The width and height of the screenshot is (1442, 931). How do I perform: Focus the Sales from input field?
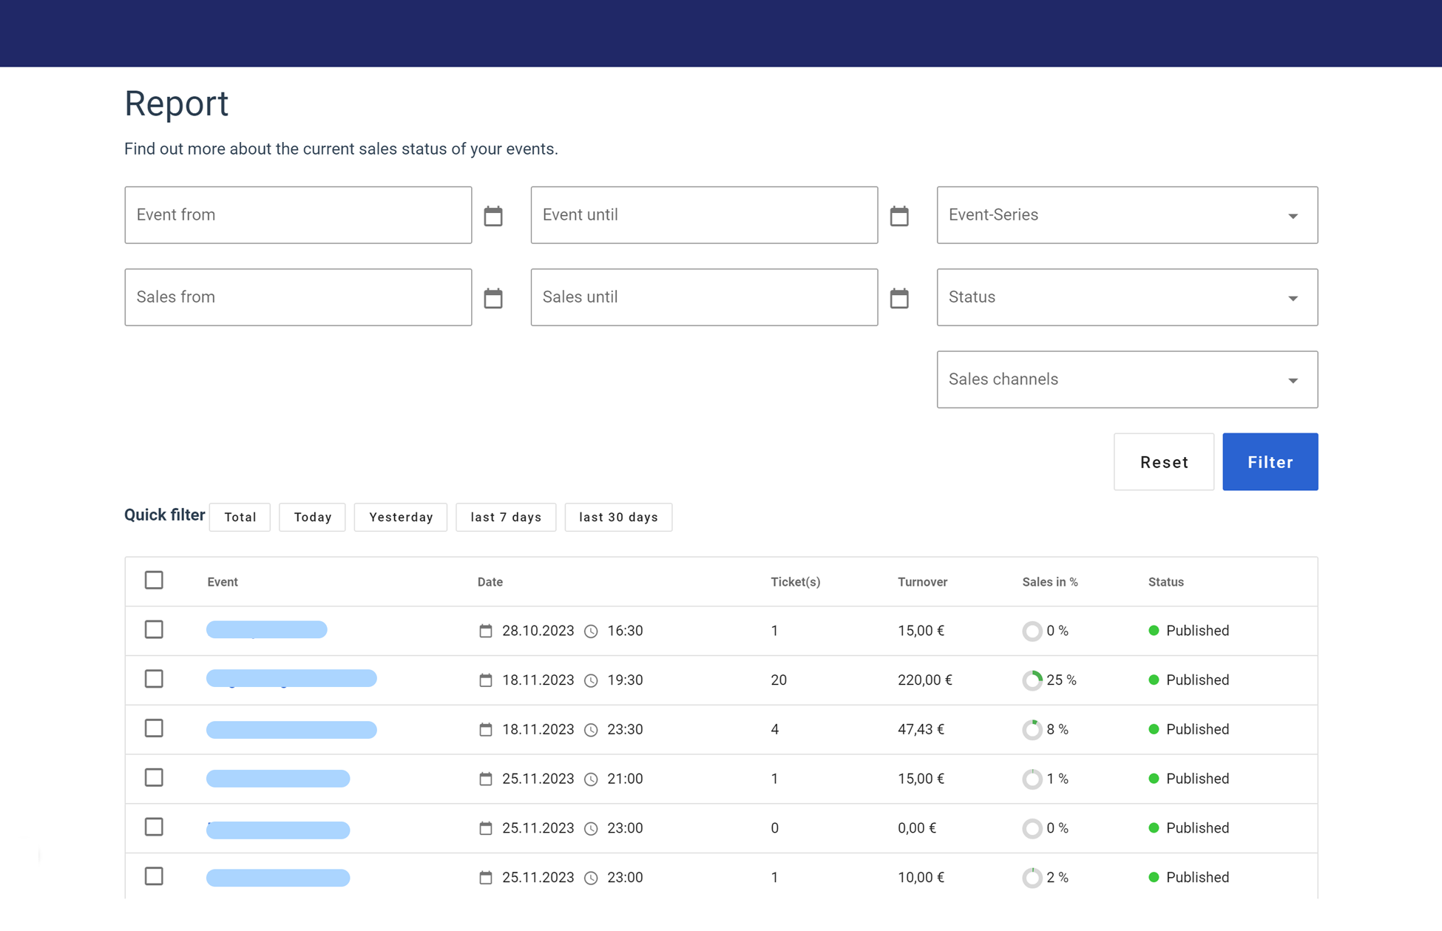(x=298, y=297)
